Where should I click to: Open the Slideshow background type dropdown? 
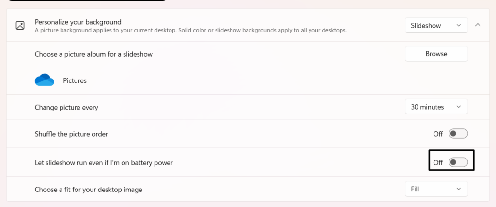(x=436, y=25)
